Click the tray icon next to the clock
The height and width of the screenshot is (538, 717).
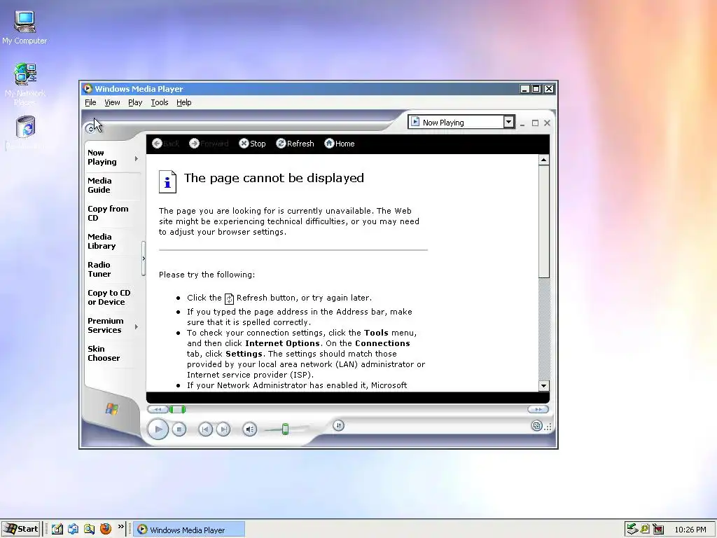tap(658, 530)
